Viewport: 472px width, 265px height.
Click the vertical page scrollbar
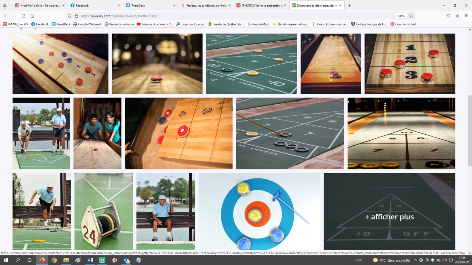470,130
